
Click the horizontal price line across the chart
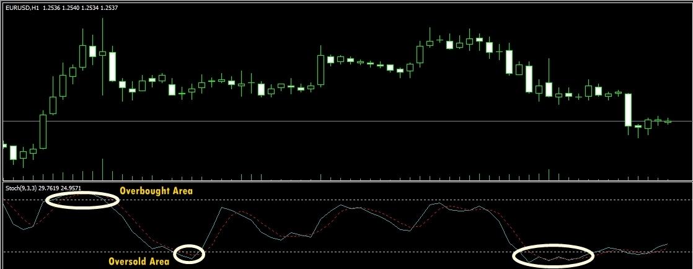[x=372, y=121]
